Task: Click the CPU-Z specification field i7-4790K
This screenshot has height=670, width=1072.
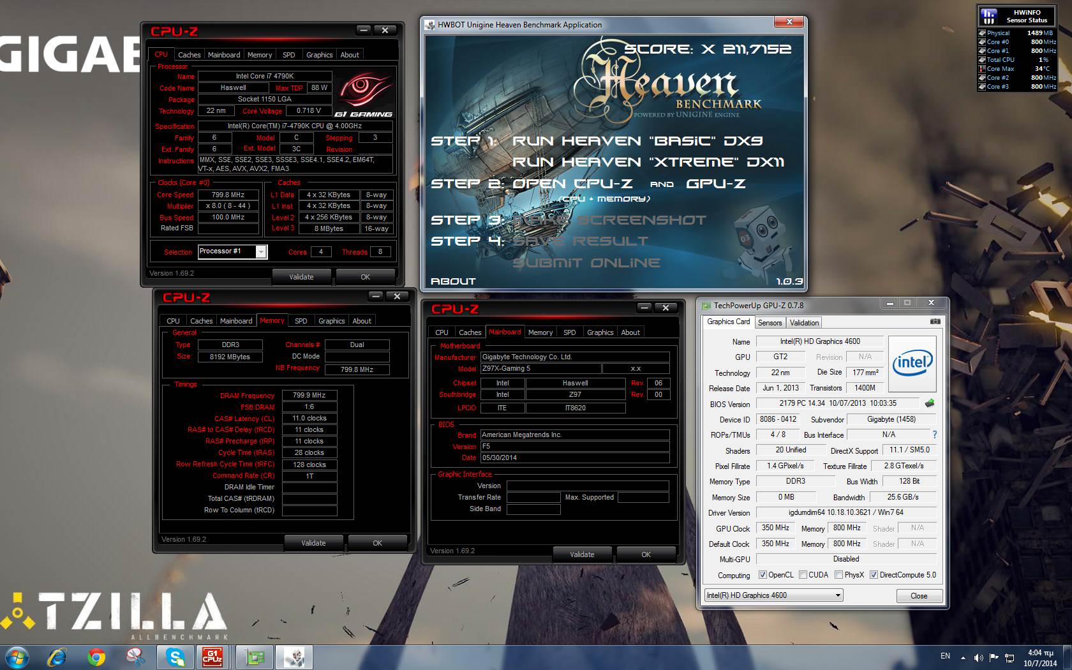Action: (295, 126)
